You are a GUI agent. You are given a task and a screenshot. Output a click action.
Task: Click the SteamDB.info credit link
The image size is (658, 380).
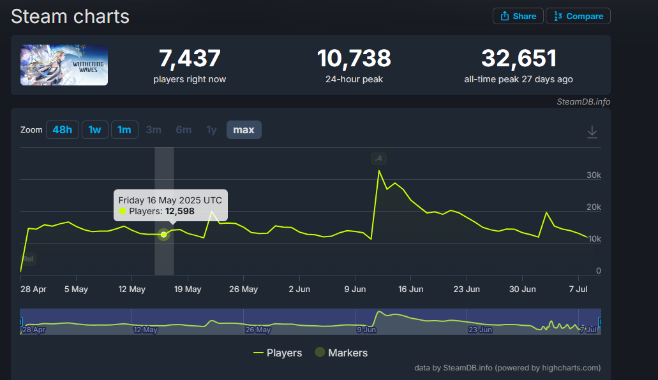[x=583, y=101]
